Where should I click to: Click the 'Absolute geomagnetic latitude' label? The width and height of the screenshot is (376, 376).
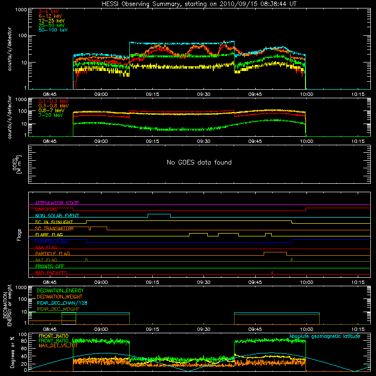tap(325, 336)
